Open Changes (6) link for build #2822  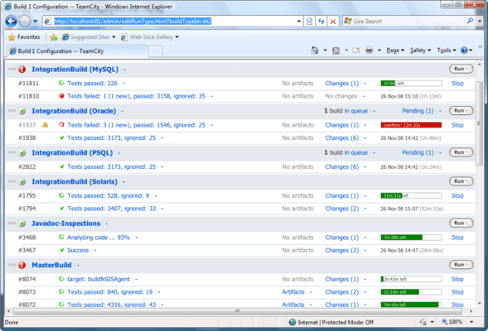tap(341, 167)
